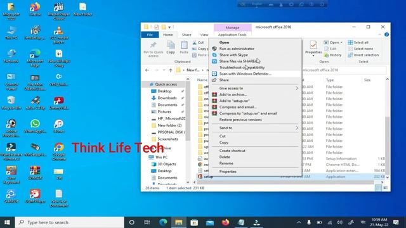Select Create shortcut entry
Viewport: 406px width, 228px height.
pyautogui.click(x=232, y=151)
